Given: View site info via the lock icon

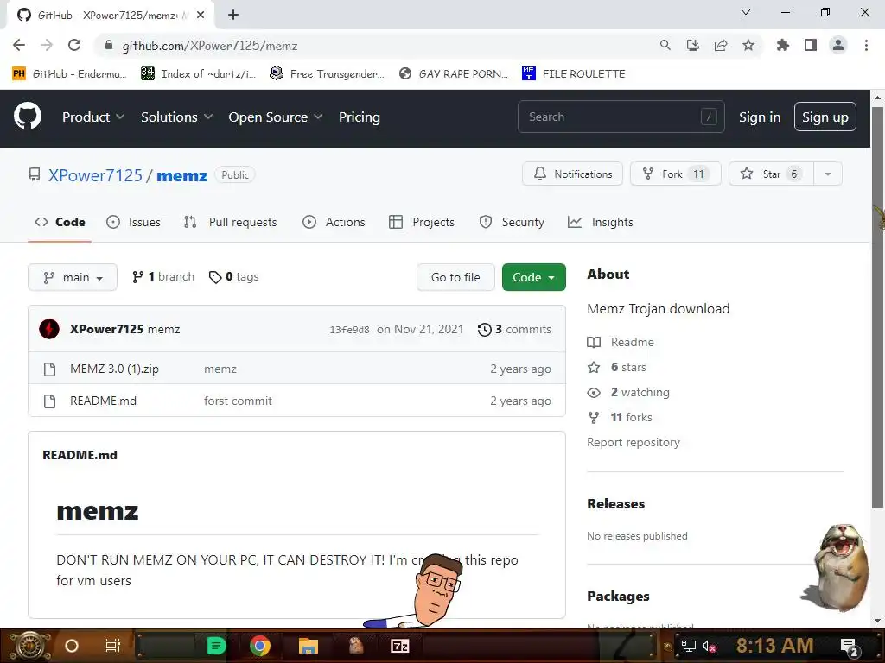Looking at the screenshot, I should click(x=110, y=45).
